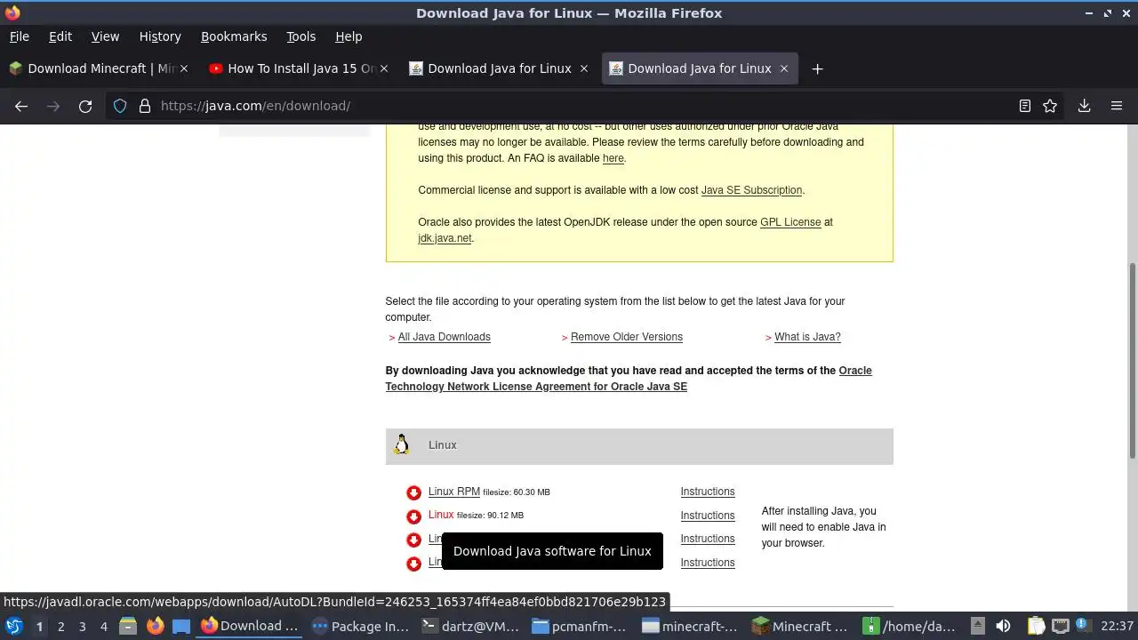
Task: Click the padlock site security icon
Action: 145,106
